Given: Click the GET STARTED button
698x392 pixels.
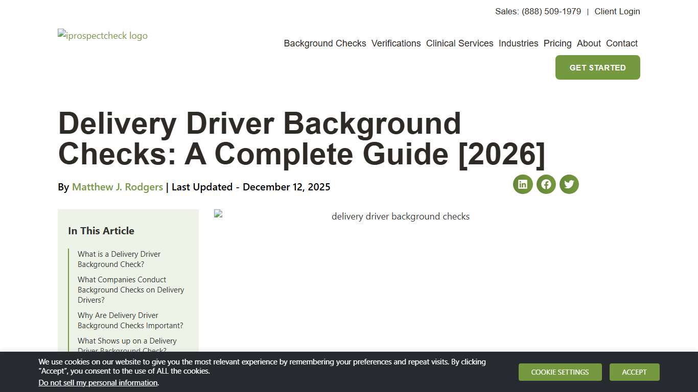Looking at the screenshot, I should coord(597,67).
